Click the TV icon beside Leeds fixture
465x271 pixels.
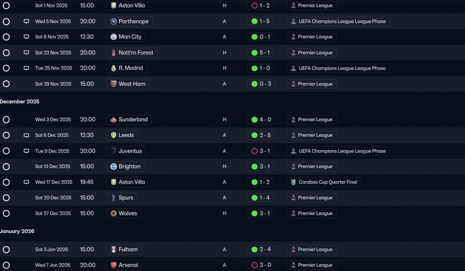[x=26, y=135]
